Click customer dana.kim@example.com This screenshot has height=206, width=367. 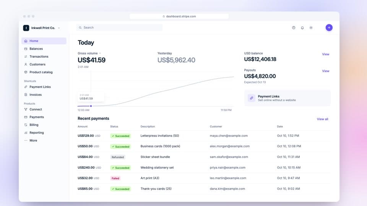tap(227, 189)
